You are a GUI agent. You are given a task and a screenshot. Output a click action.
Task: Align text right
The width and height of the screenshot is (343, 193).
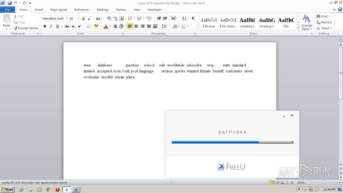[143, 26]
